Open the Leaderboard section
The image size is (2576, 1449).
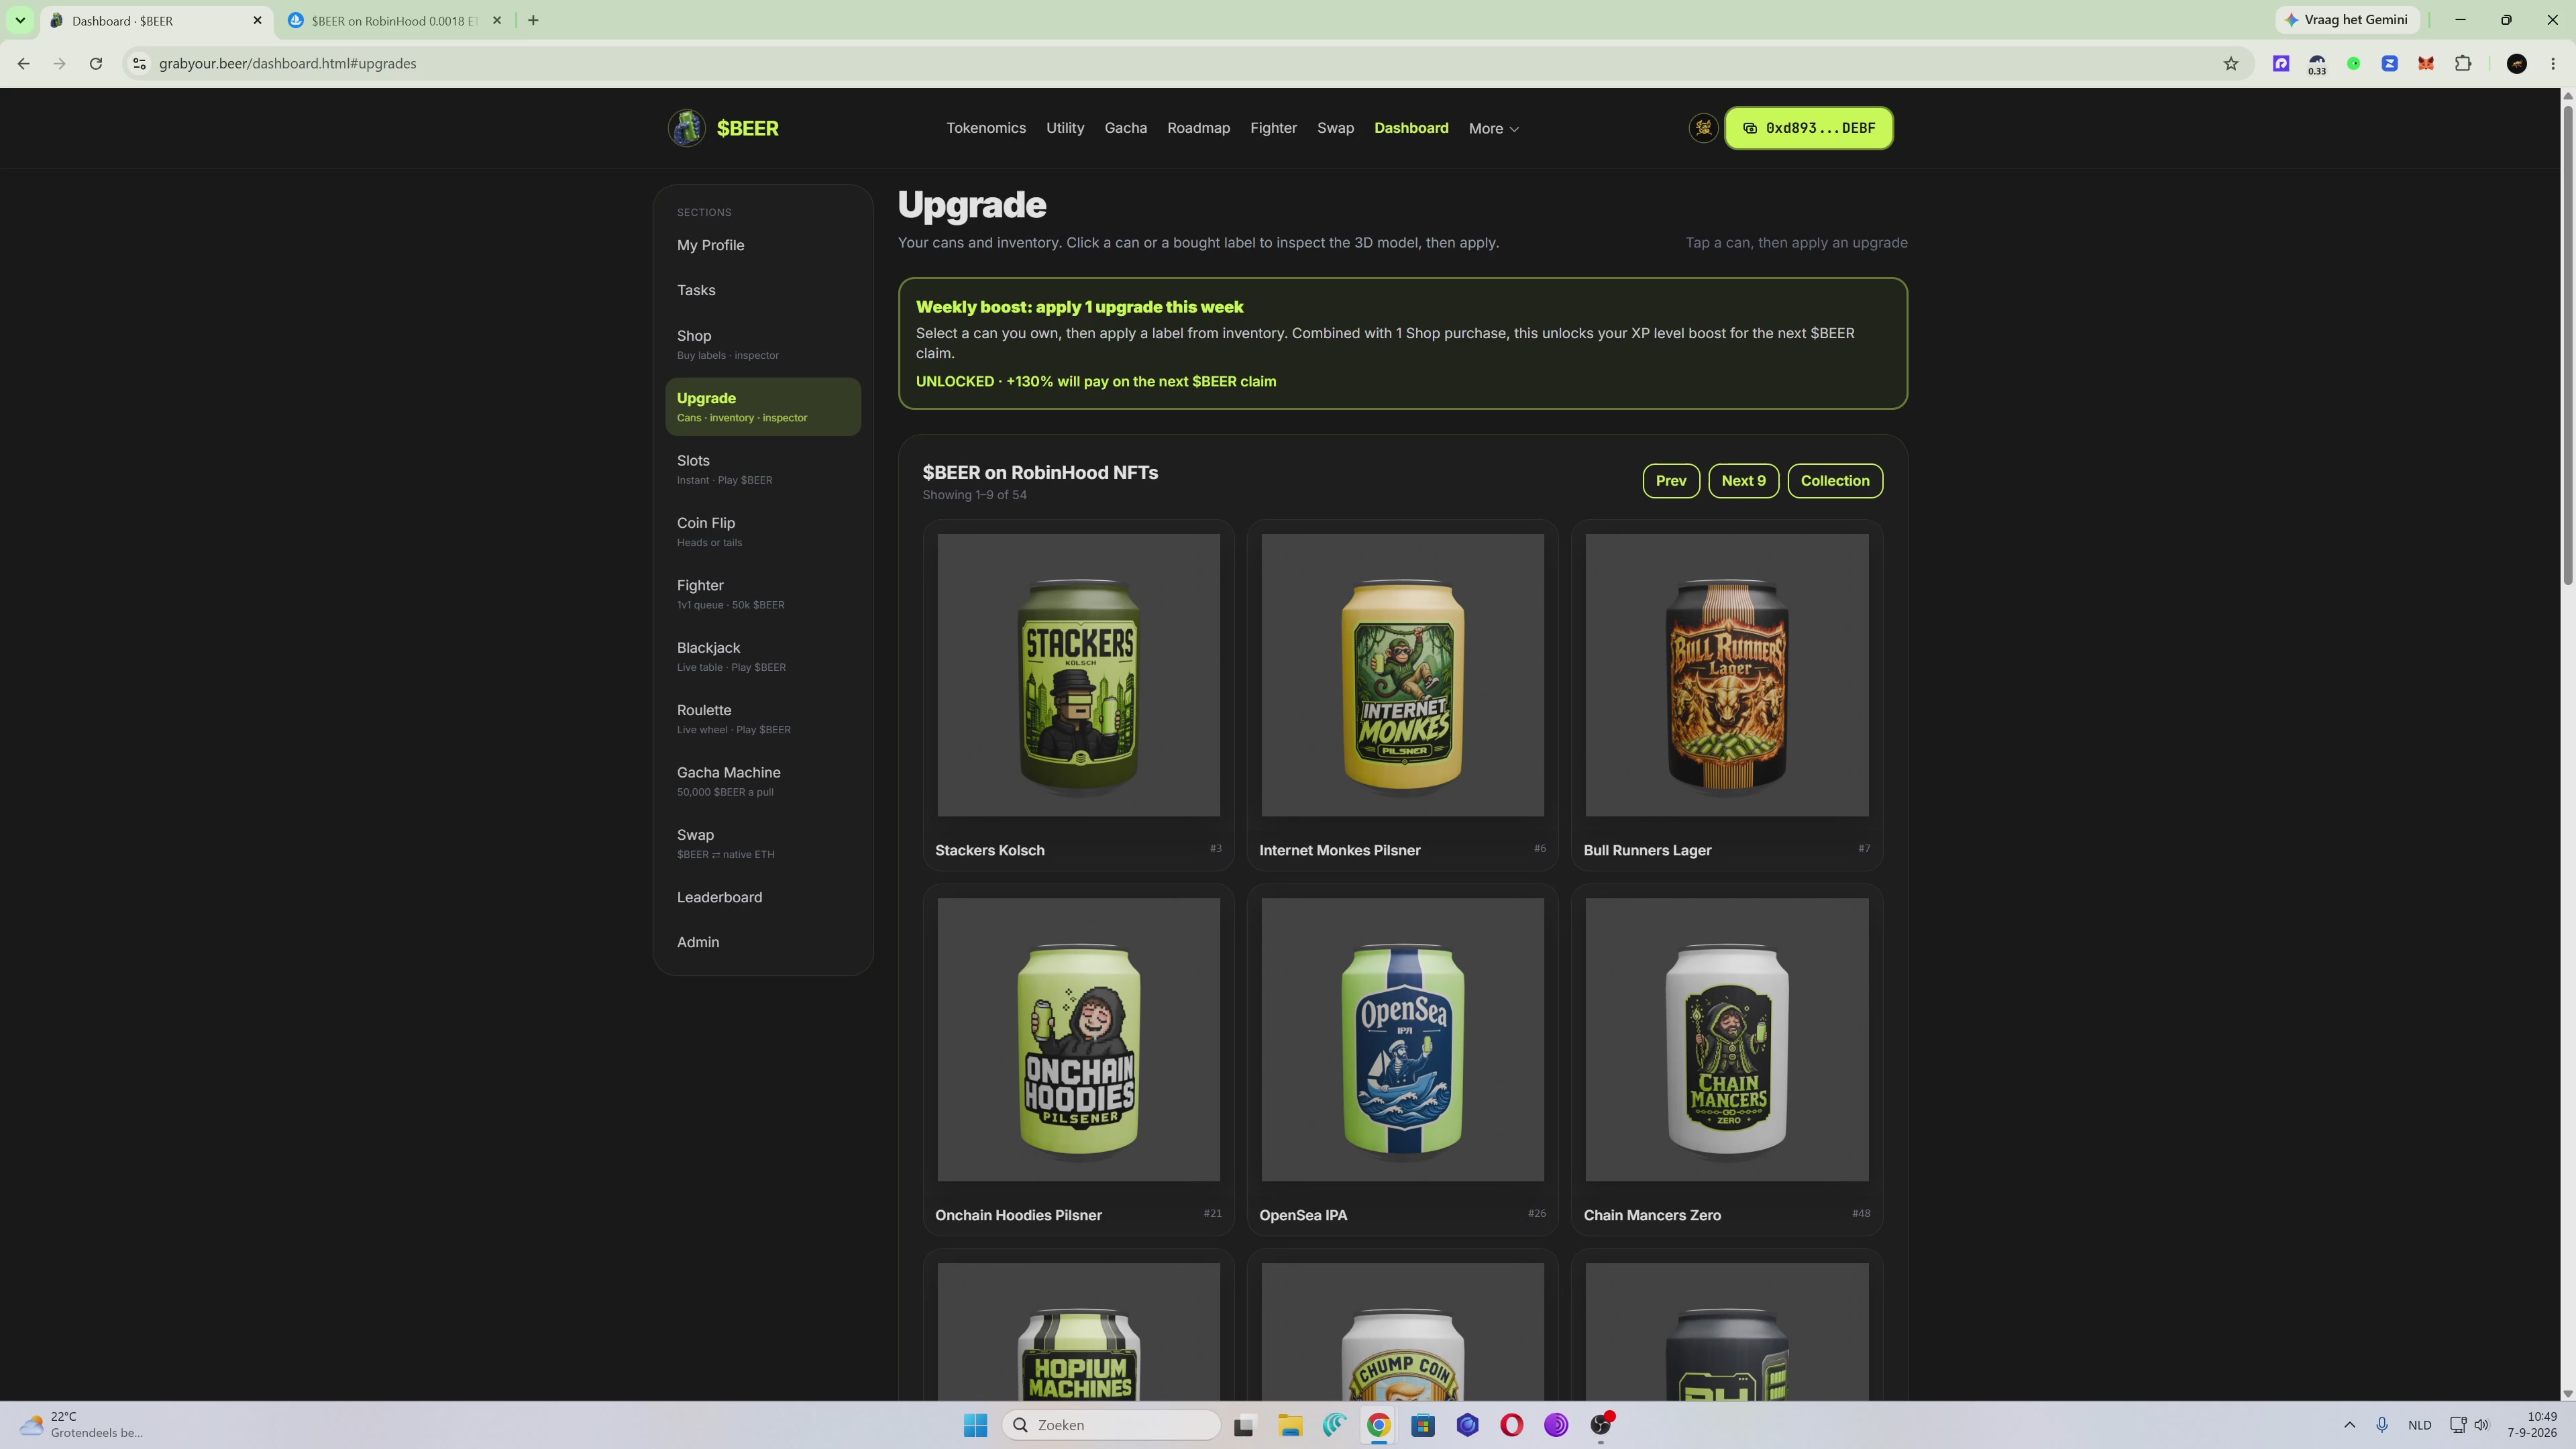coord(762,897)
